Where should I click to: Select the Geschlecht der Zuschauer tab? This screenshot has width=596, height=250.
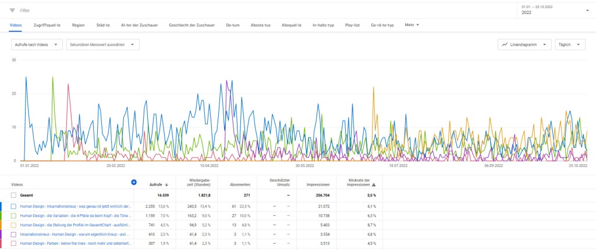click(192, 25)
